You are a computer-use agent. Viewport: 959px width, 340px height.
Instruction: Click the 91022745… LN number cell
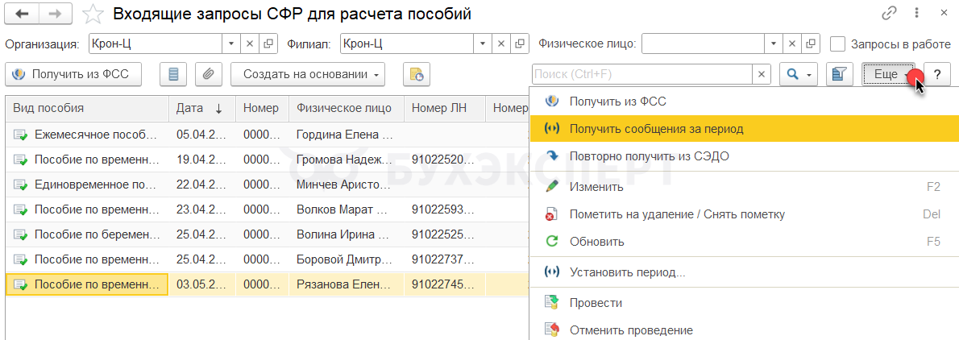click(x=445, y=284)
